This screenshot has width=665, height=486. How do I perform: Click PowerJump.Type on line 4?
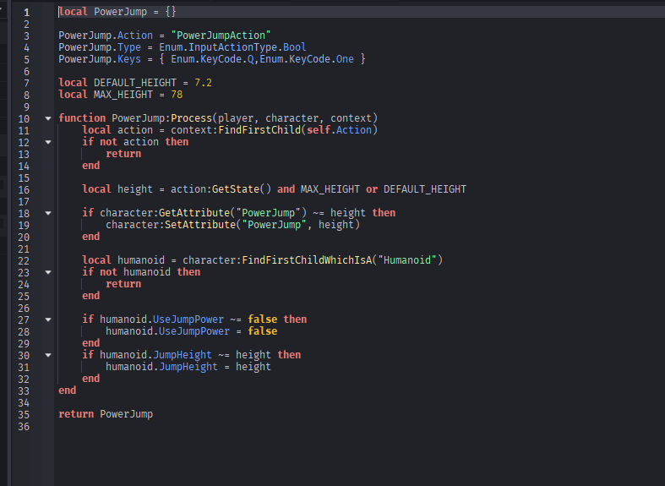[100, 47]
